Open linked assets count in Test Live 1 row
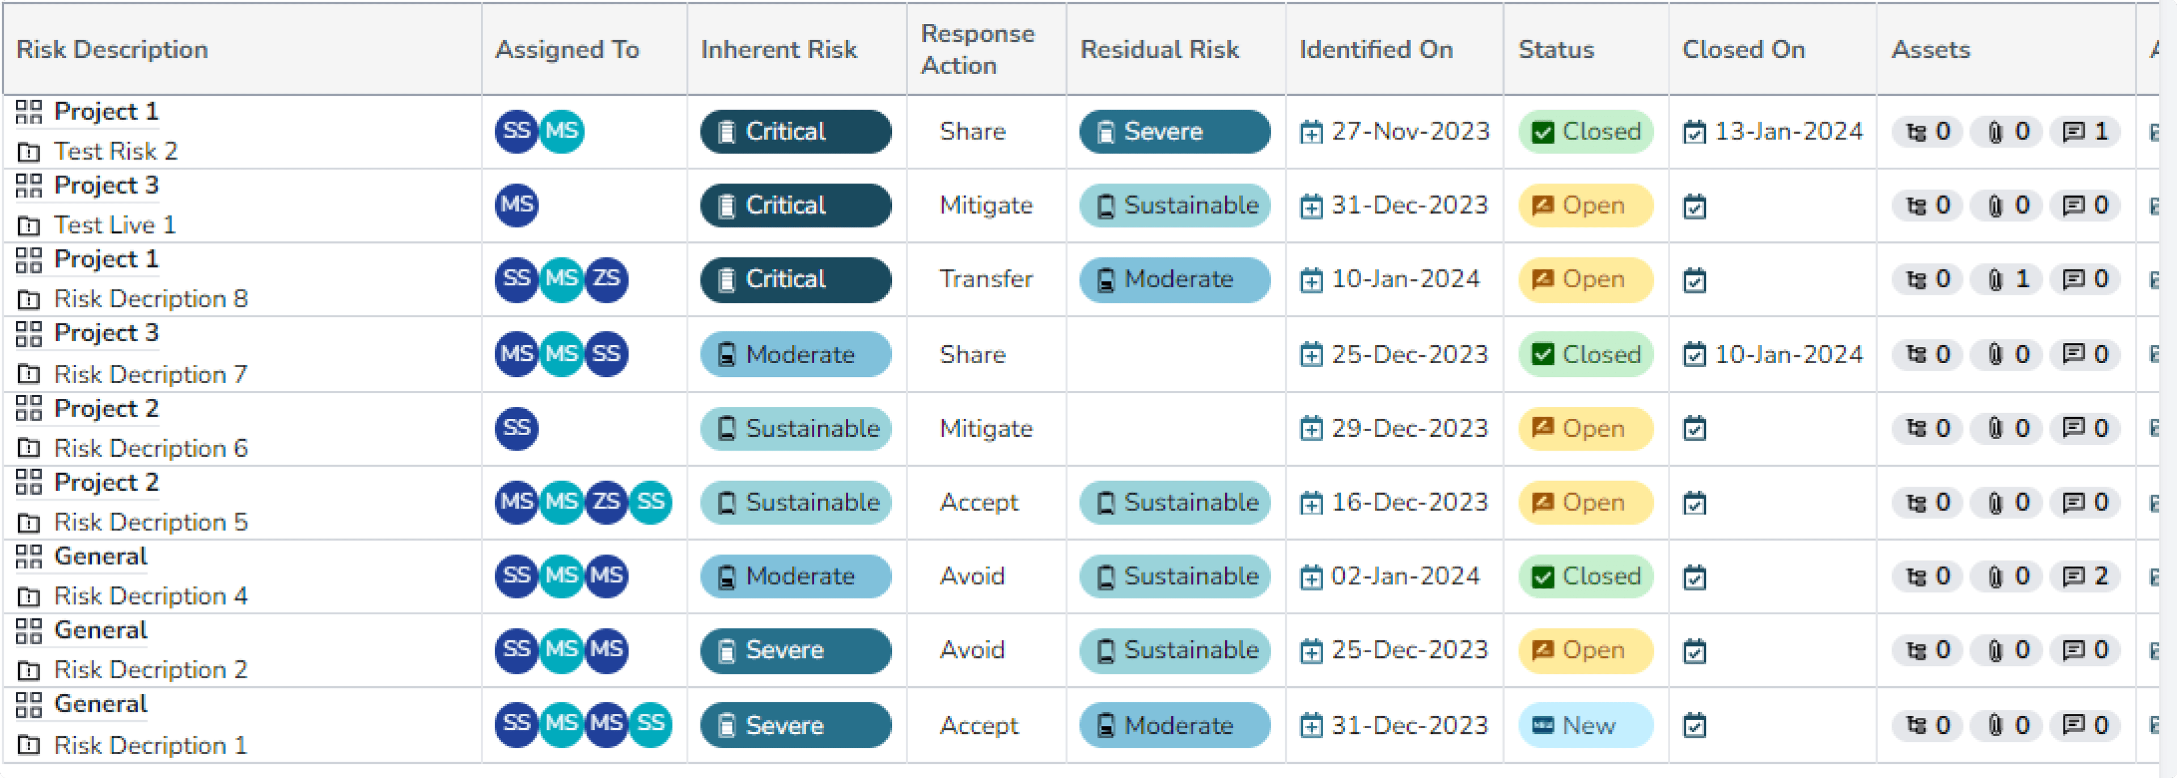Screen dimensions: 2177x778 [1928, 206]
